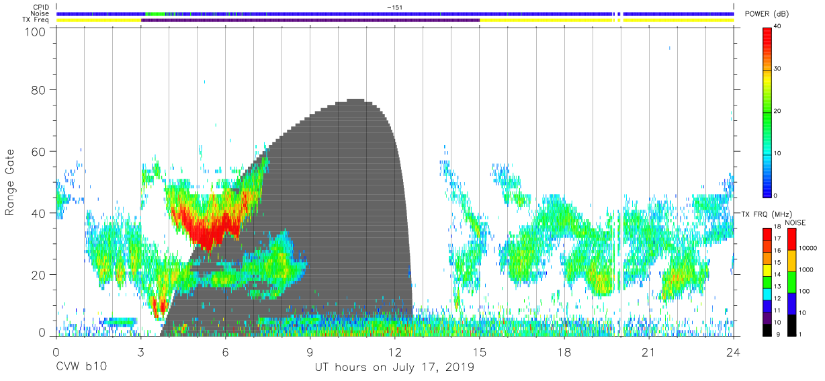Click the x-axis tick label "12"

pyautogui.click(x=394, y=351)
